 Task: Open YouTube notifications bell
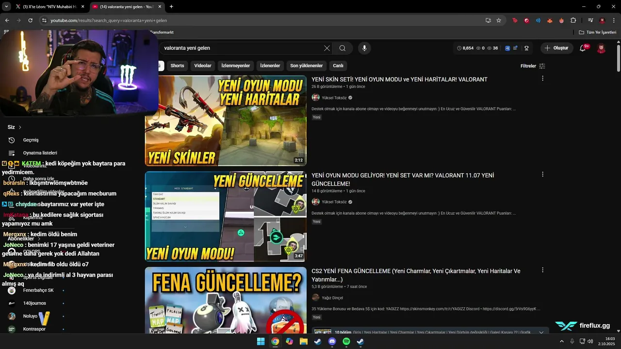tap(583, 48)
